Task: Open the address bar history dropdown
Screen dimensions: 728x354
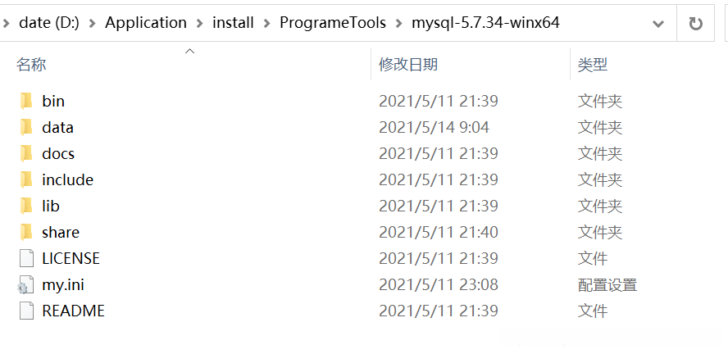Action: coord(657,24)
